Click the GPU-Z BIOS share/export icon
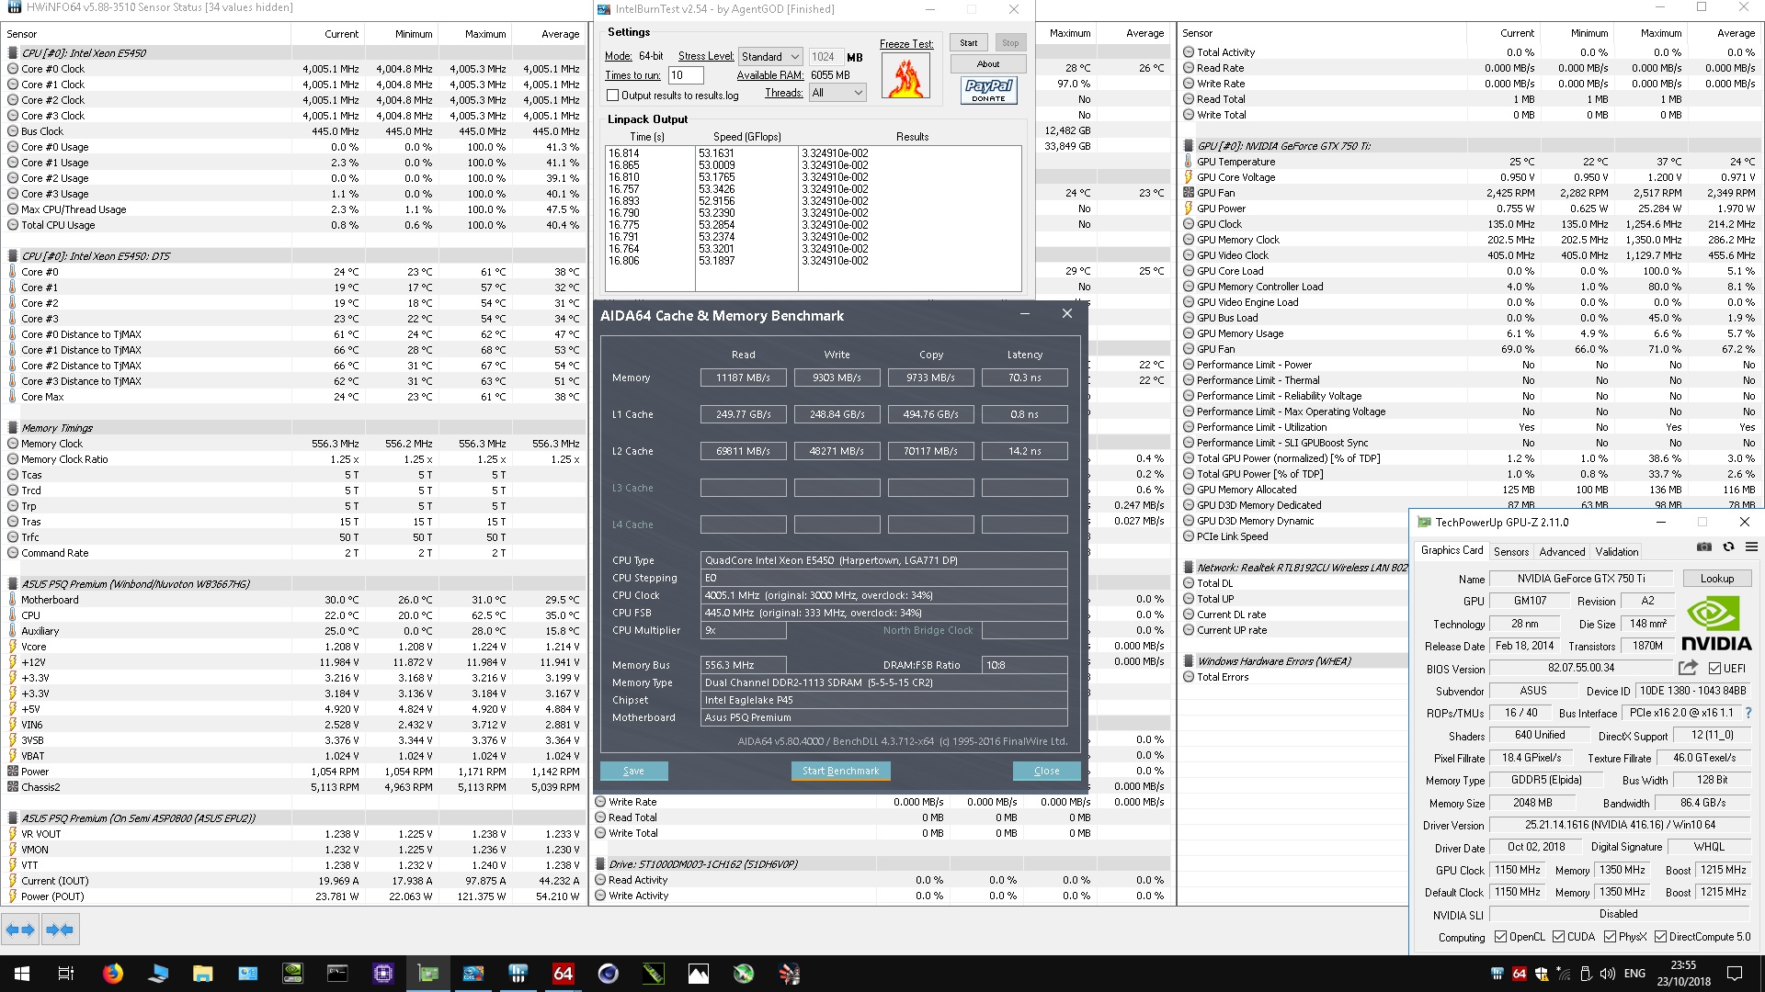 point(1688,668)
